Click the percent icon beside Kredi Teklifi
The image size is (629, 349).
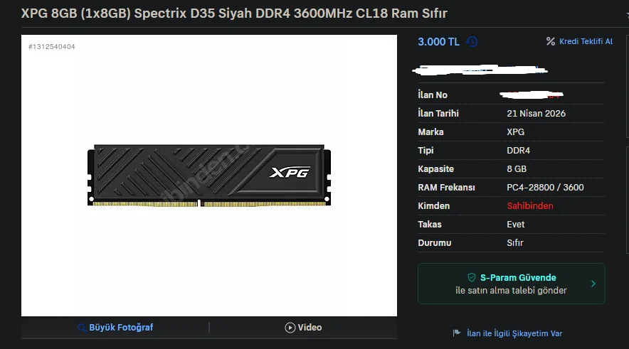tap(551, 41)
